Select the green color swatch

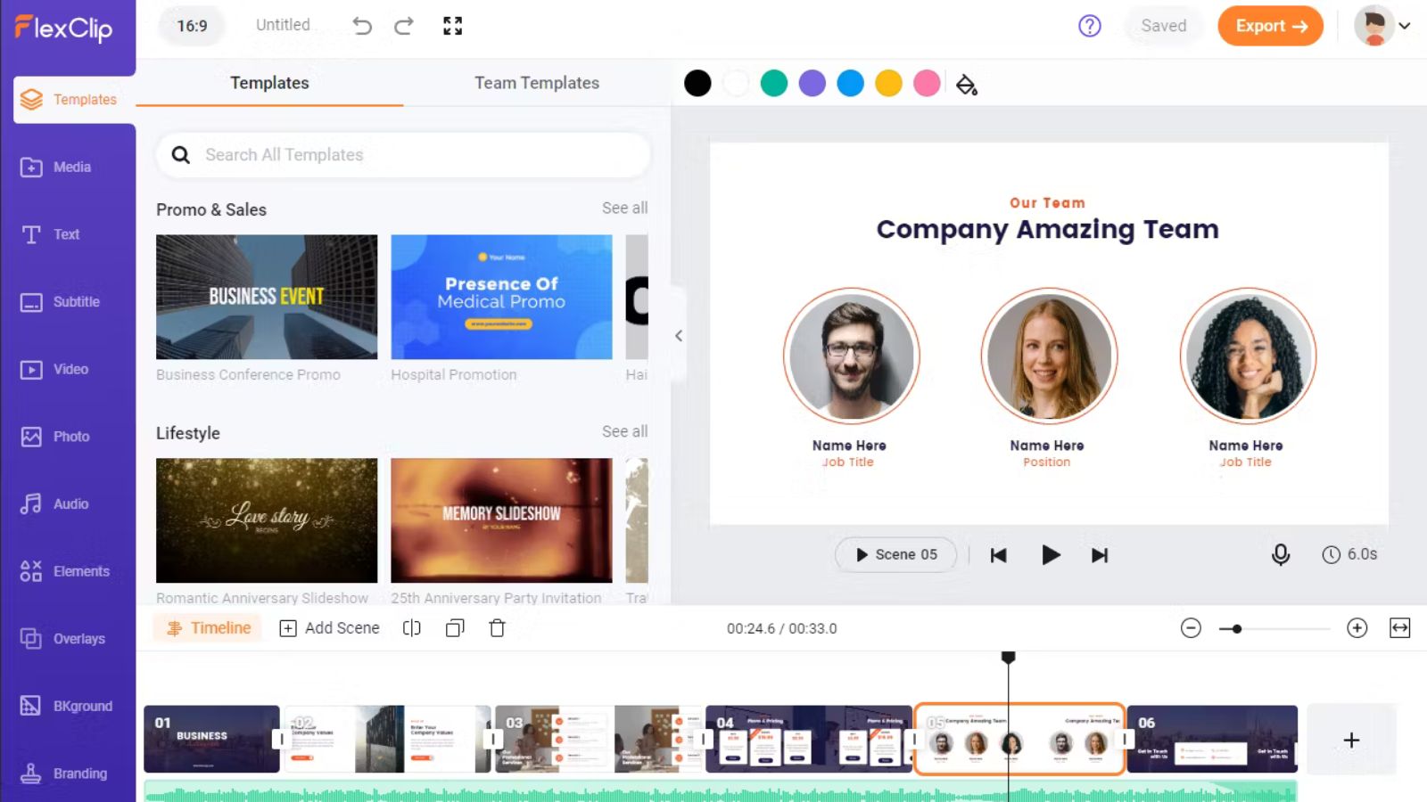(x=774, y=83)
